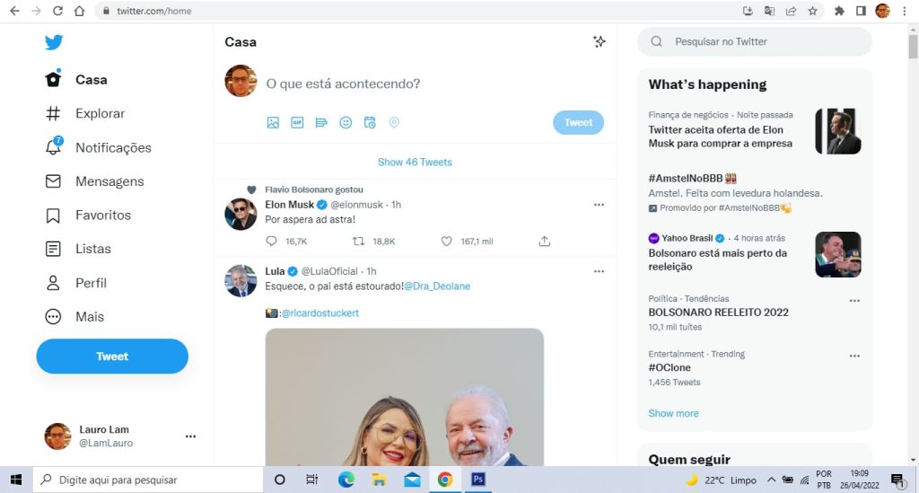Click the small Tweet button in composer
The height and width of the screenshot is (493, 919).
(578, 122)
